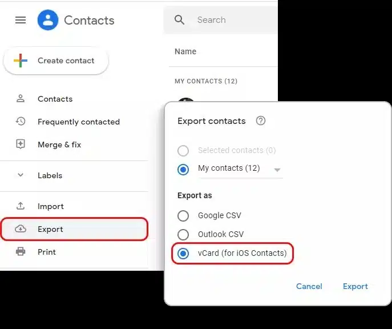Viewport: 392px width, 329px height.
Task: Select the Google CSV radio option
Action: point(183,216)
